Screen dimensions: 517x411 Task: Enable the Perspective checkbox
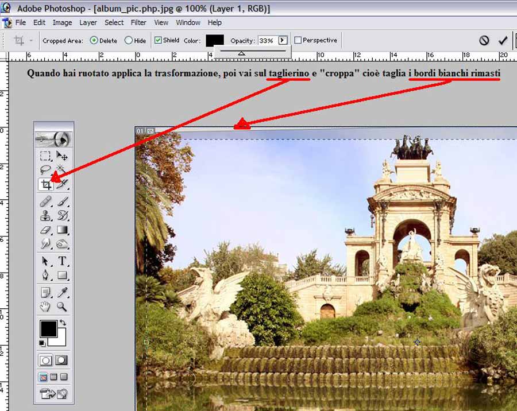tap(298, 40)
